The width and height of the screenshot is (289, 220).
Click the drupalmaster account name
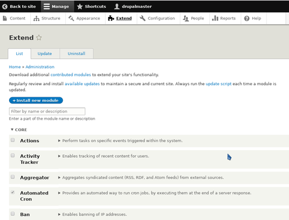pyautogui.click(x=137, y=7)
